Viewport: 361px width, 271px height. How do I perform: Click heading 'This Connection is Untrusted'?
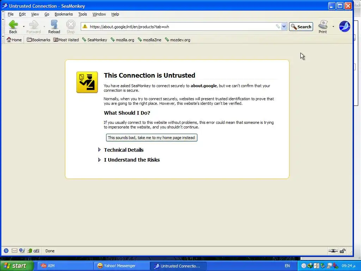tap(149, 76)
